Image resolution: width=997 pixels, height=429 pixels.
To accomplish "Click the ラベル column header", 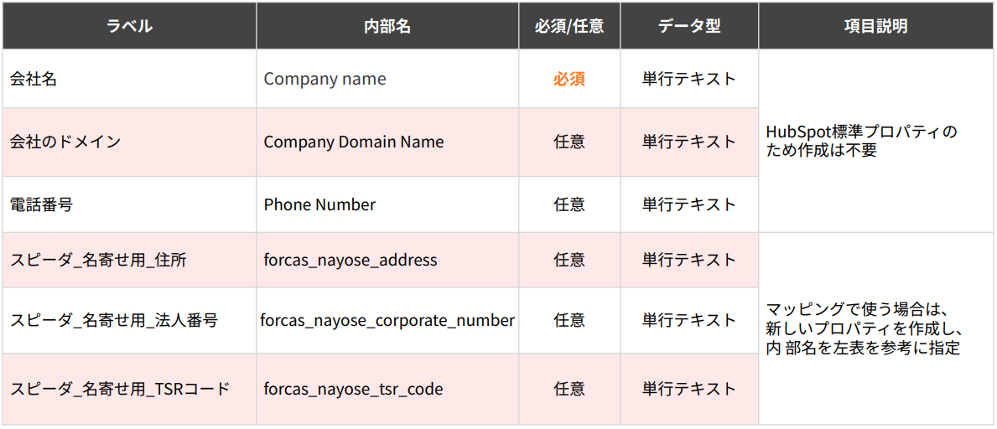I will (x=129, y=26).
